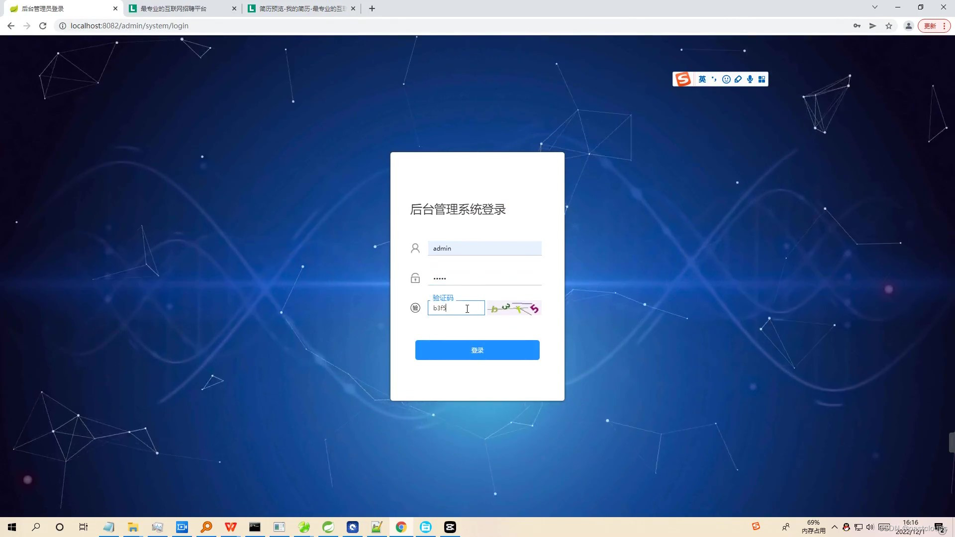Viewport: 955px width, 537px height.
Task: Click the password lock icon
Action: pos(415,278)
